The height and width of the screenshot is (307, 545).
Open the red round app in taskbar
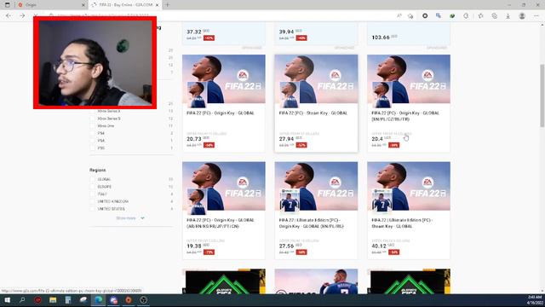pyautogui.click(x=37, y=300)
